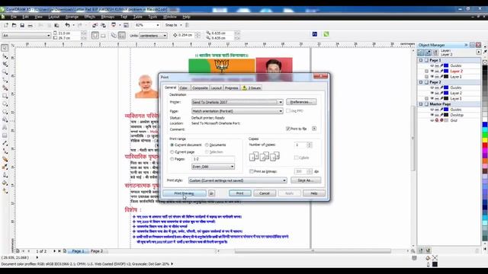The height and width of the screenshot is (274, 488).
Task: Select the Rectangle tool in toolbox
Action: [x=5, y=96]
